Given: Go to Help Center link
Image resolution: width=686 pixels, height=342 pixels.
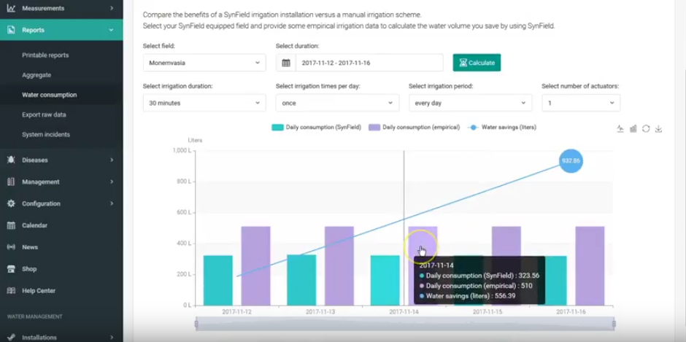Looking at the screenshot, I should click(x=39, y=291).
